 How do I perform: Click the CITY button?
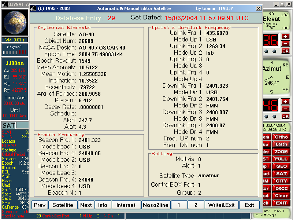[281, 181]
